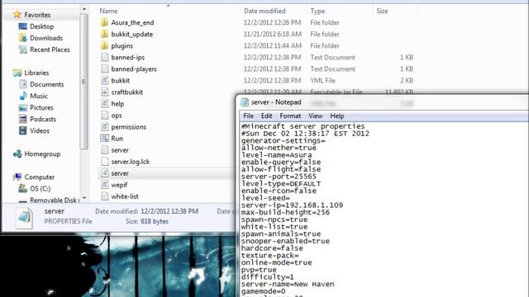Select Computer in navigation pane
Viewport: 529px width, 297px height.
[39, 177]
